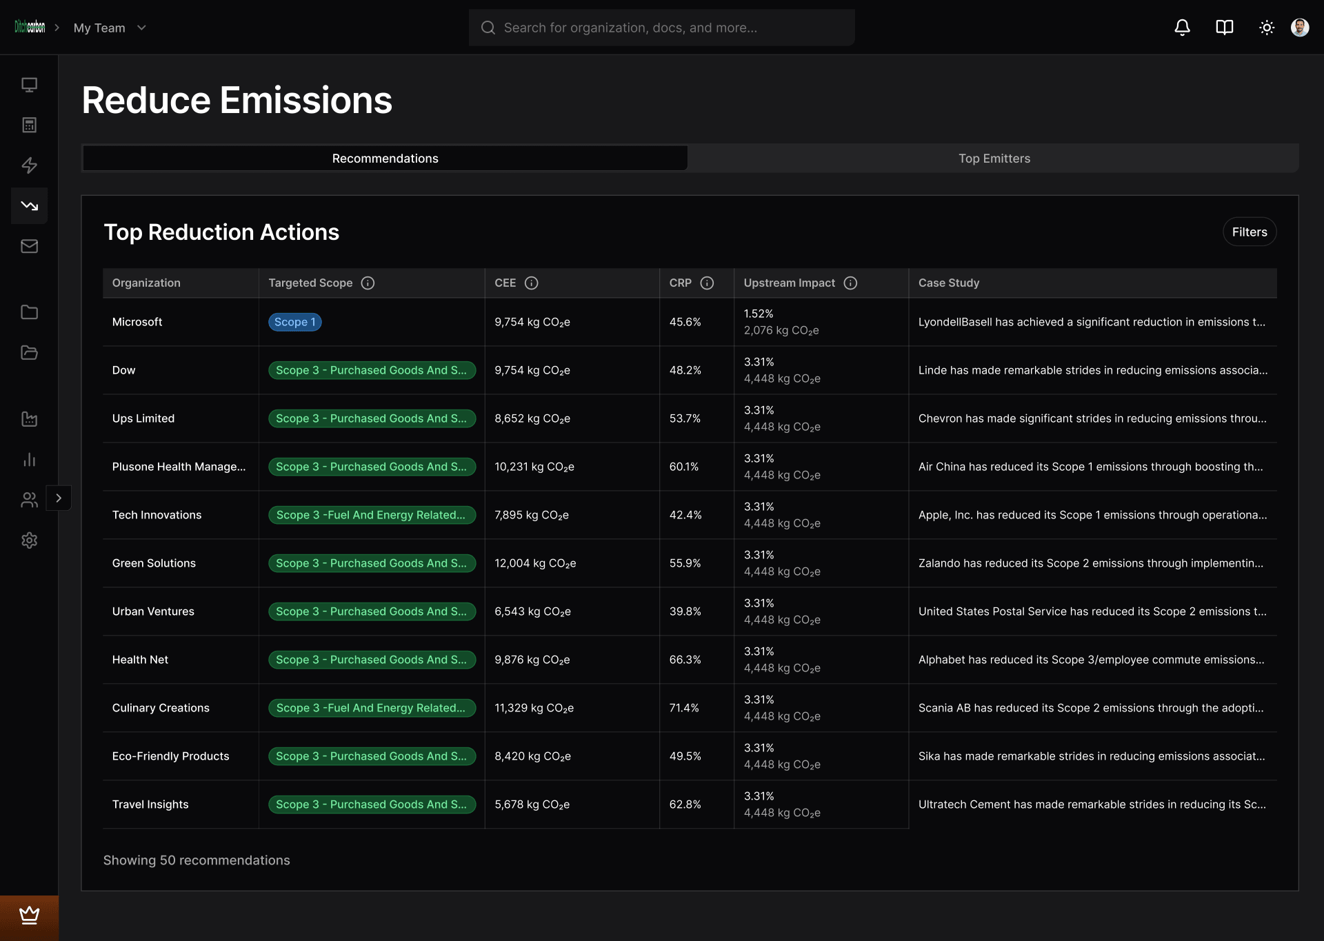Click the 1.52% upstream impact value
Image resolution: width=1324 pixels, height=941 pixels.
(x=759, y=314)
